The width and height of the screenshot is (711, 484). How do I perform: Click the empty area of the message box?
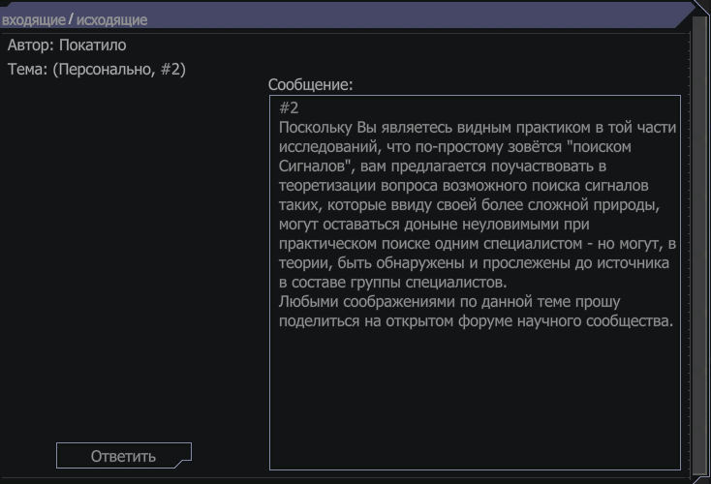pyautogui.click(x=475, y=399)
